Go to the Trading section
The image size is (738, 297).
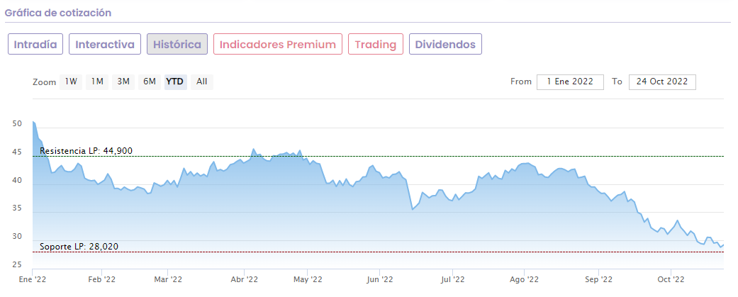(x=376, y=44)
